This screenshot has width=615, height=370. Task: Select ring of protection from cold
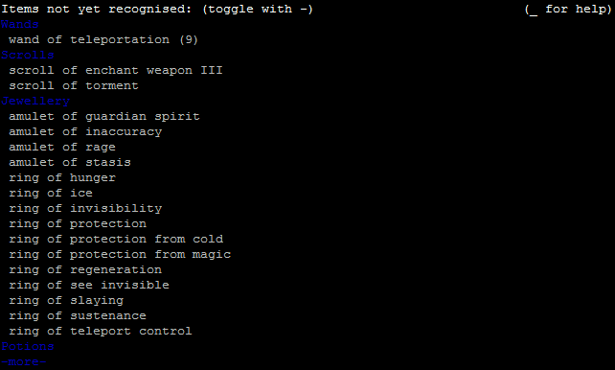click(116, 239)
